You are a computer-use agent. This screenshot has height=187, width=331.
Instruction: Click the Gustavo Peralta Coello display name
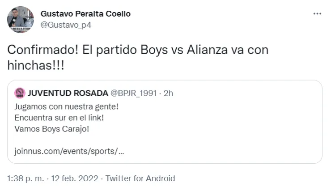click(85, 13)
